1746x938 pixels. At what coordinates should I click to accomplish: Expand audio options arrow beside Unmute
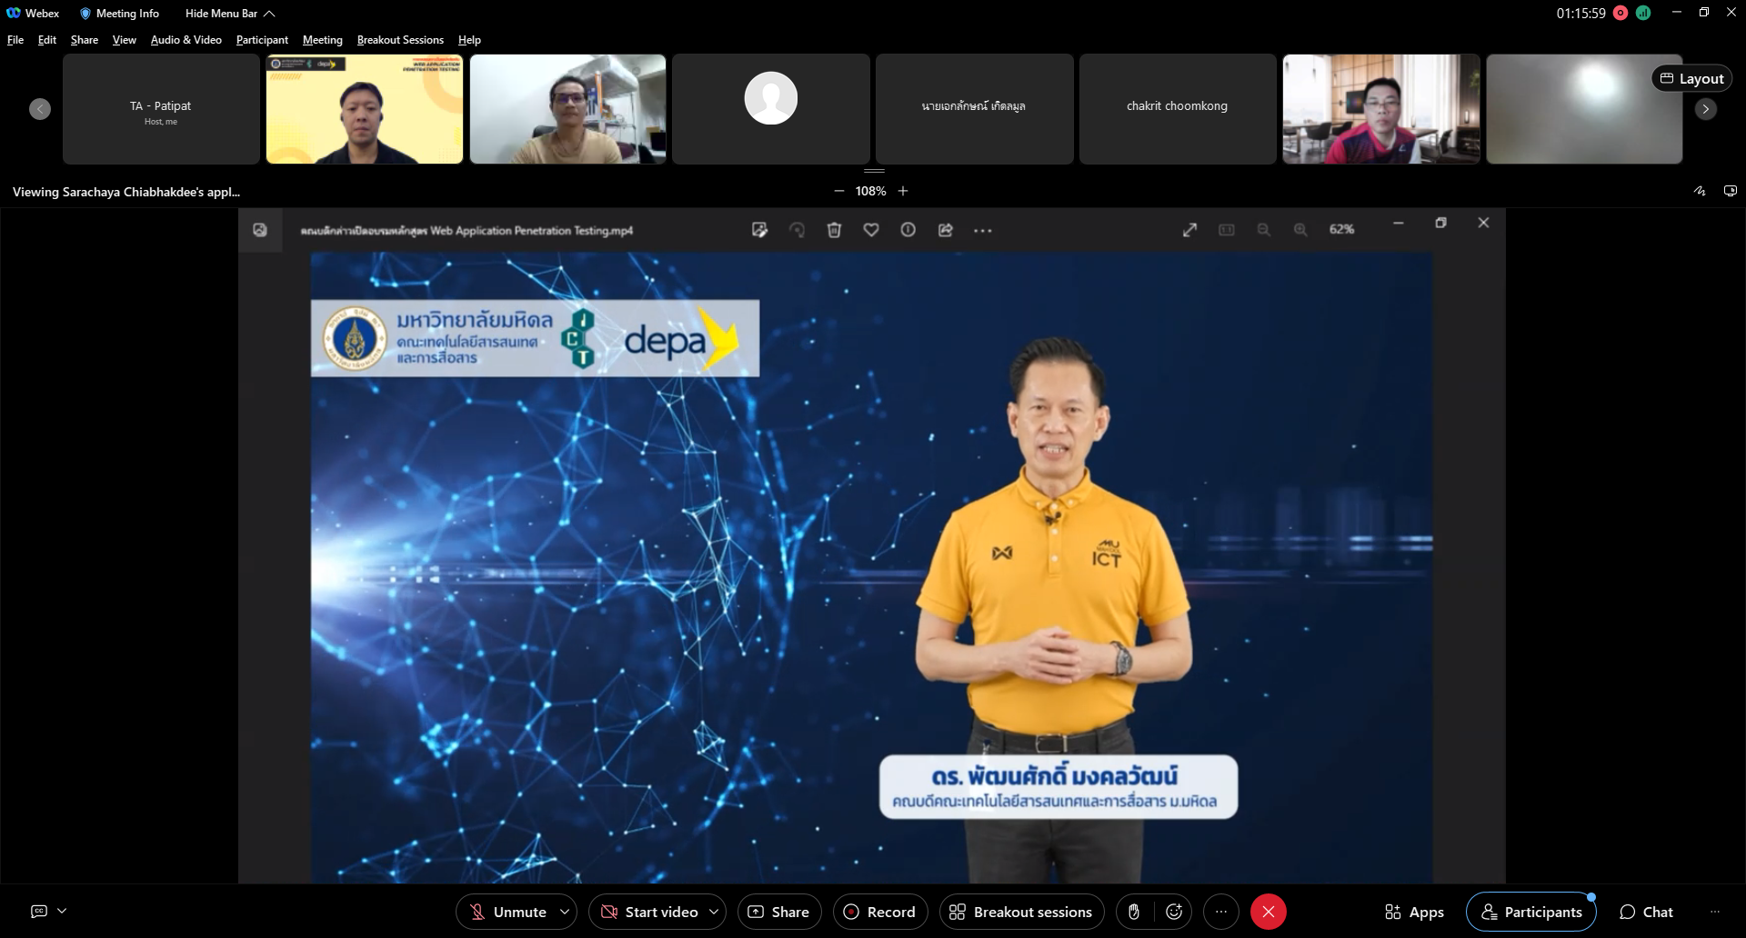click(x=565, y=912)
